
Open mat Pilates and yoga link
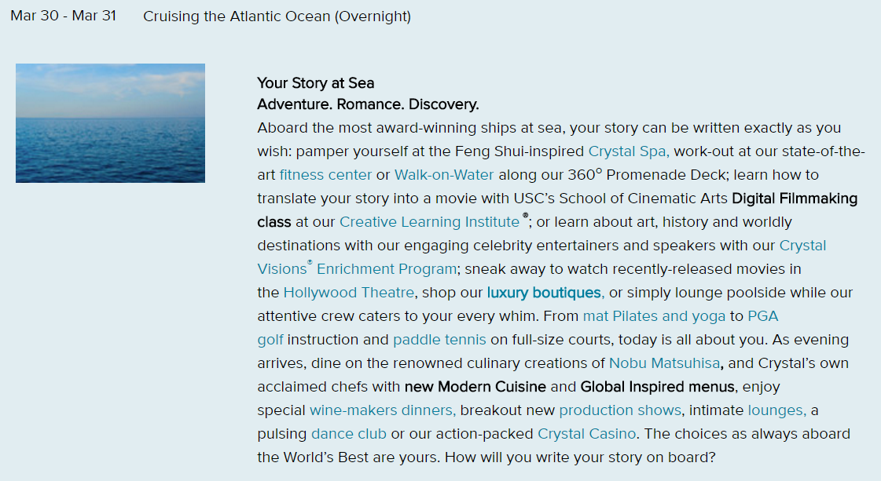click(x=654, y=316)
